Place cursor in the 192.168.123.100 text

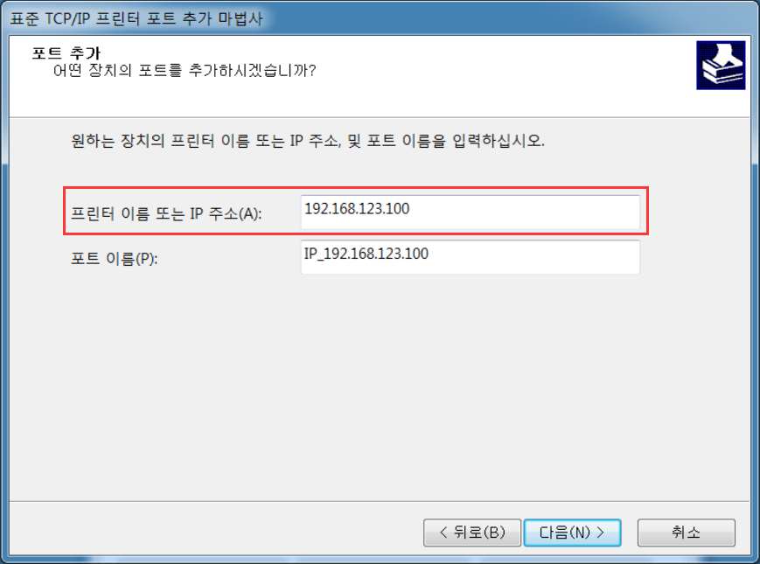357,209
